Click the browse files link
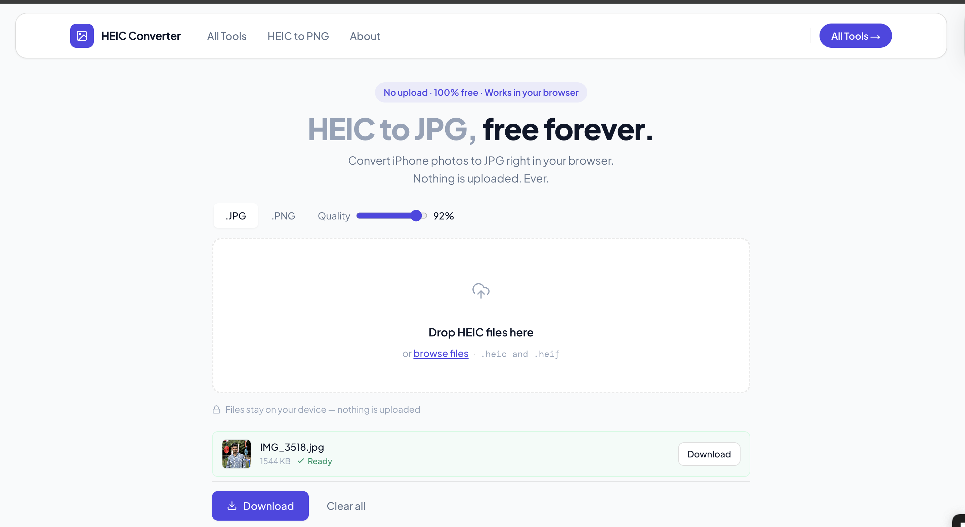965x527 pixels. 440,354
